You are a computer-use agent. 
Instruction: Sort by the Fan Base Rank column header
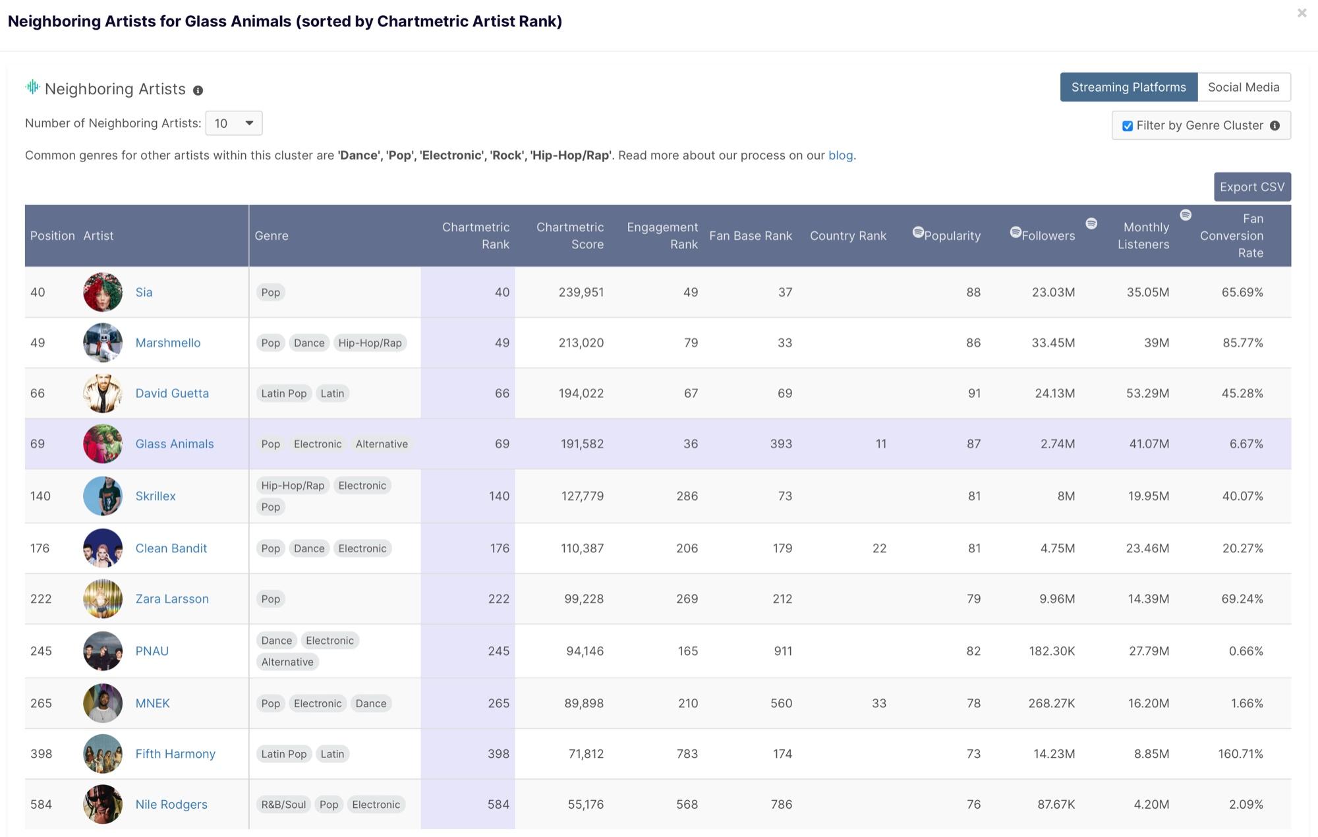[751, 236]
